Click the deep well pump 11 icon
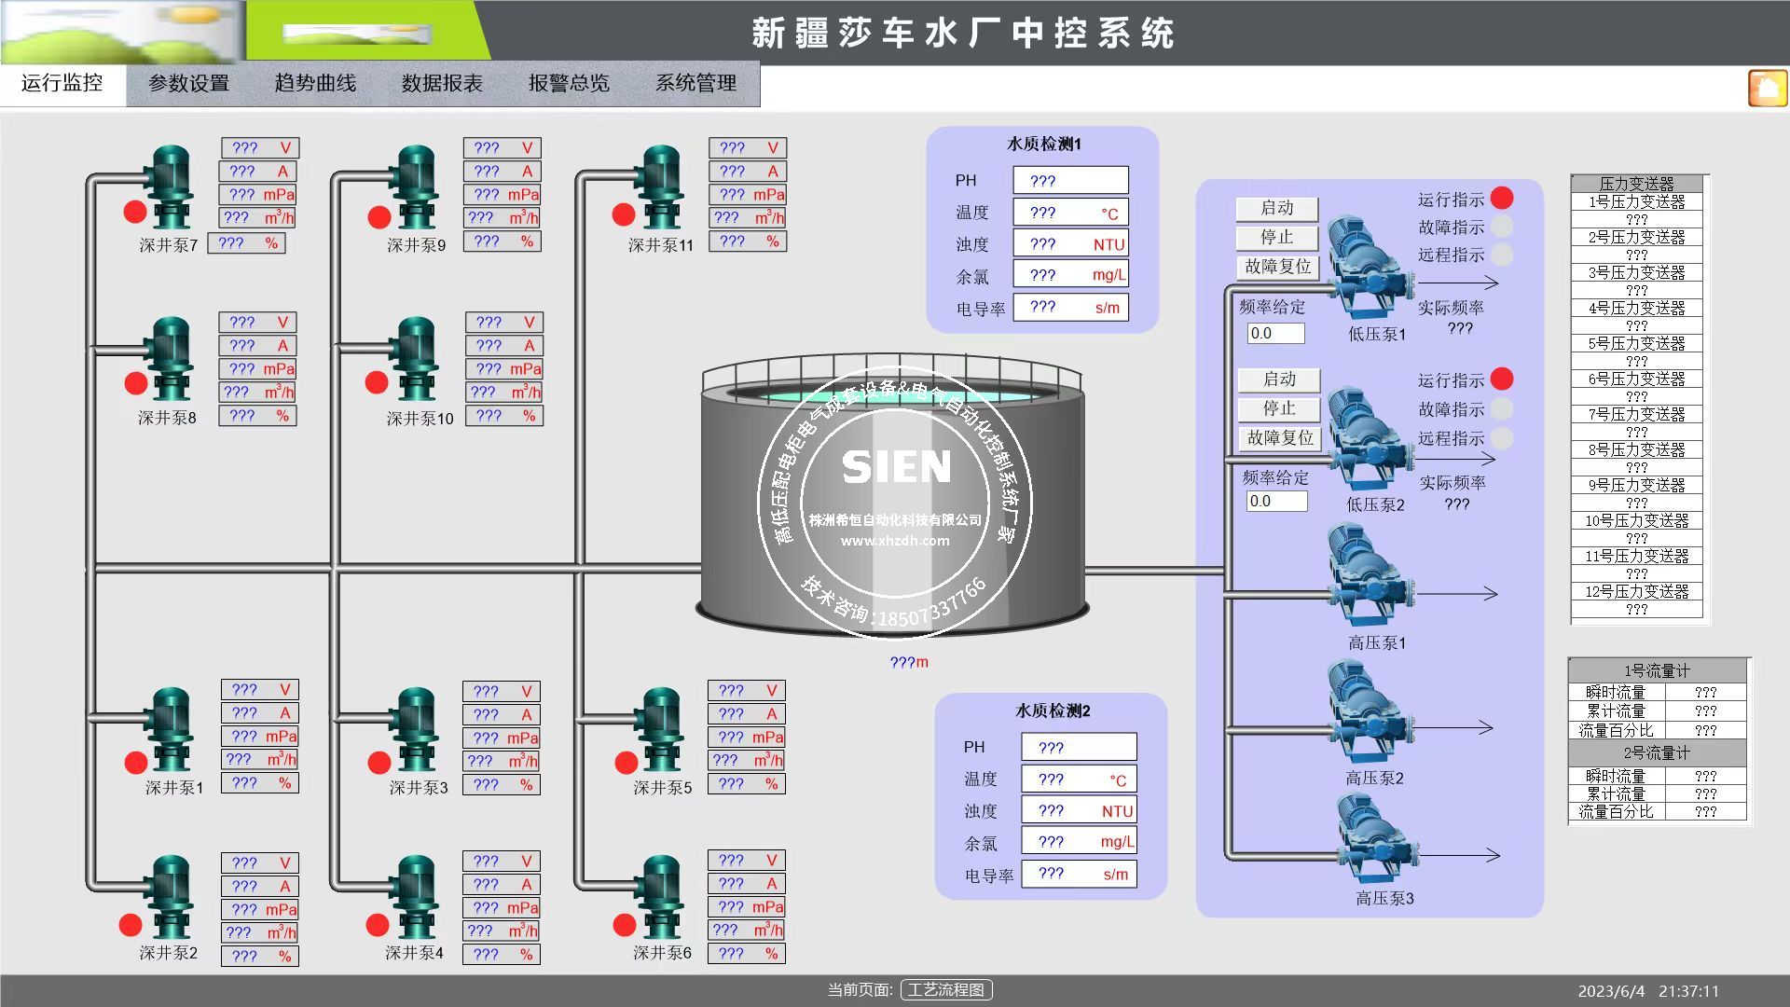 point(661,186)
